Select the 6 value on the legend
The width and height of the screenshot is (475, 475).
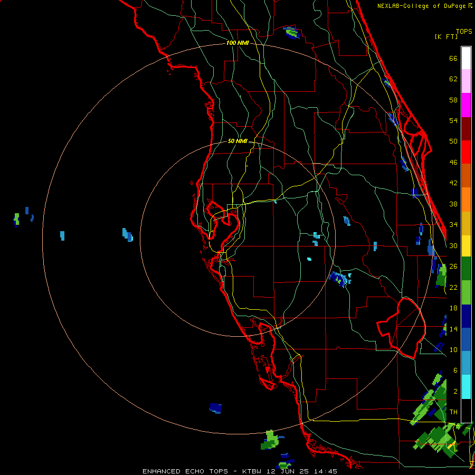coord(455,370)
